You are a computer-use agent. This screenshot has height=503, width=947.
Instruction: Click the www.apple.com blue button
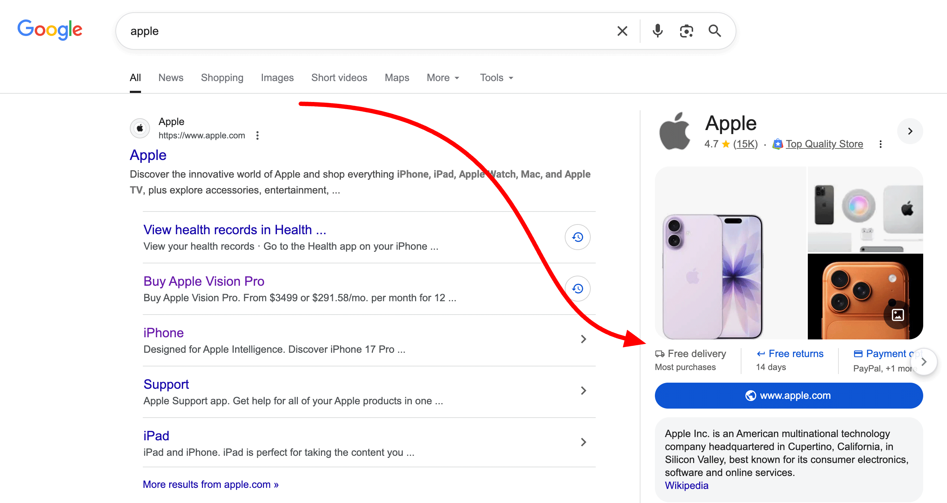pos(789,396)
